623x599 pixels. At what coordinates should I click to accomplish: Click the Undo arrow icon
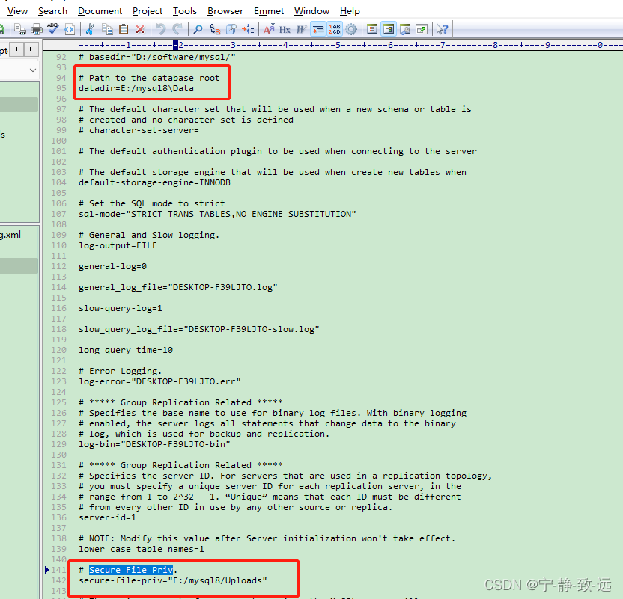pos(160,29)
